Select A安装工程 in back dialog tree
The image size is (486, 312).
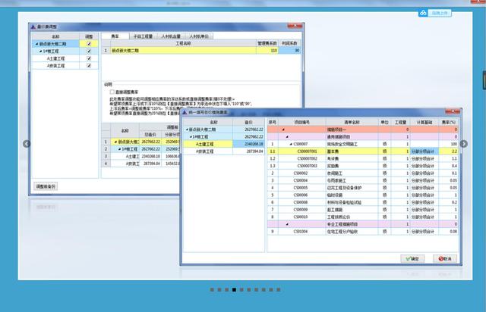click(55, 66)
